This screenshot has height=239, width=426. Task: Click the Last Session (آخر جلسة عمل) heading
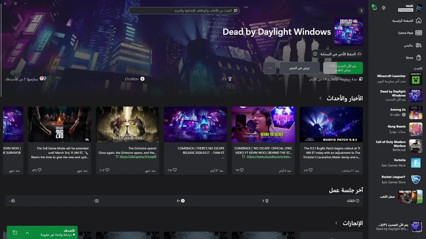point(346,190)
